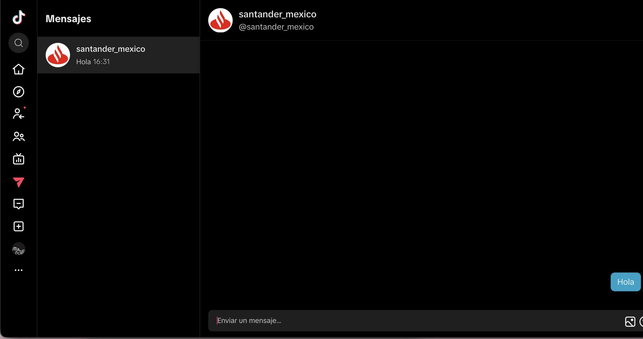
Task: Click the Hola 16:31 message preview
Action: point(93,62)
